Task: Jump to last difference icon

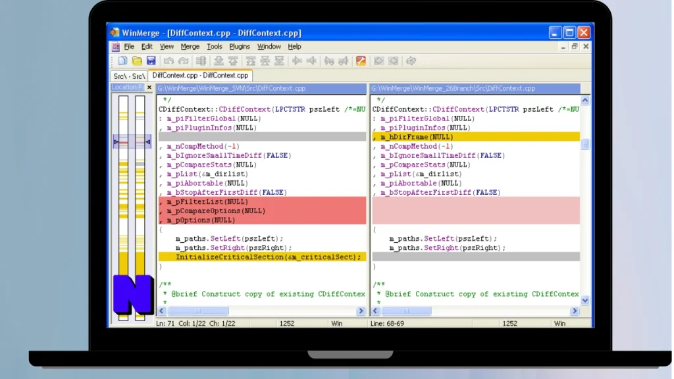Action: 279,61
